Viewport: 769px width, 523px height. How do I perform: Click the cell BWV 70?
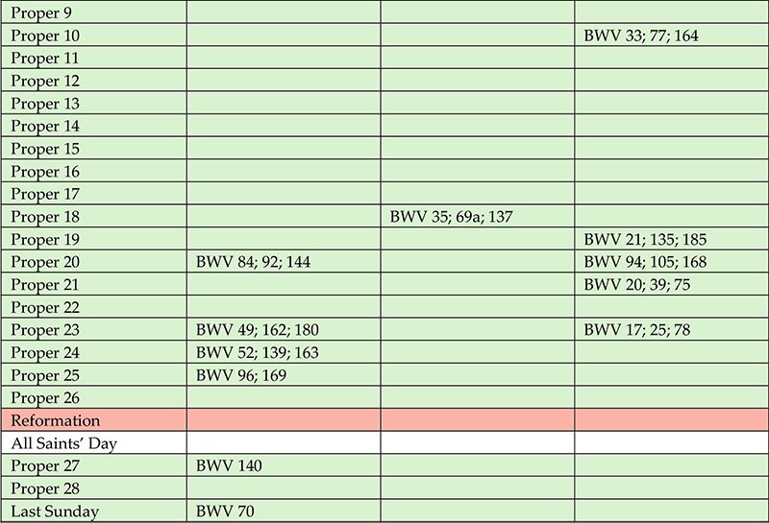[284, 511]
